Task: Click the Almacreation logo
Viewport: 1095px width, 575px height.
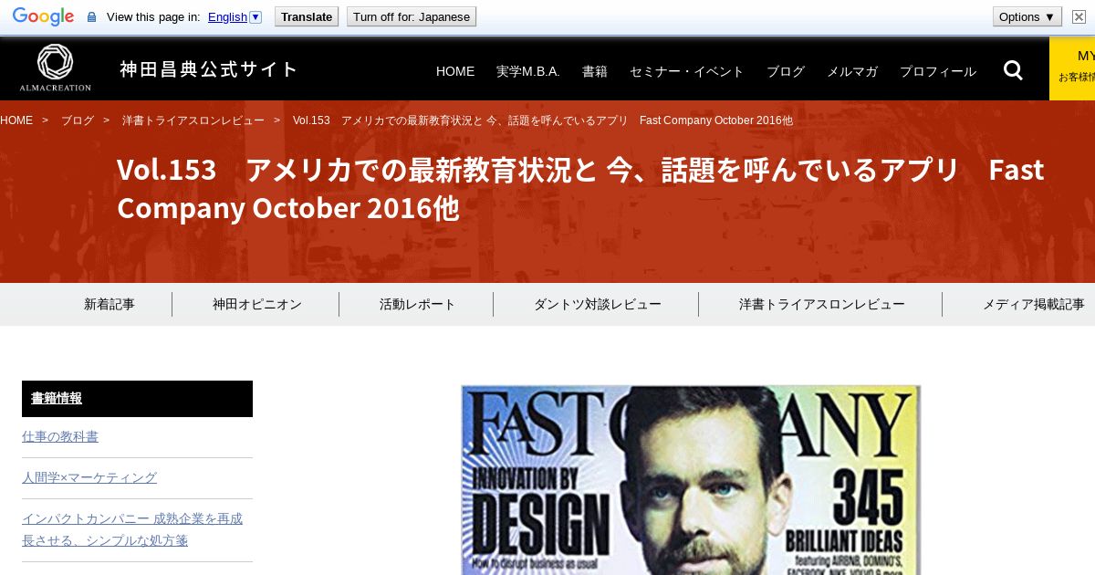Action: (x=55, y=68)
